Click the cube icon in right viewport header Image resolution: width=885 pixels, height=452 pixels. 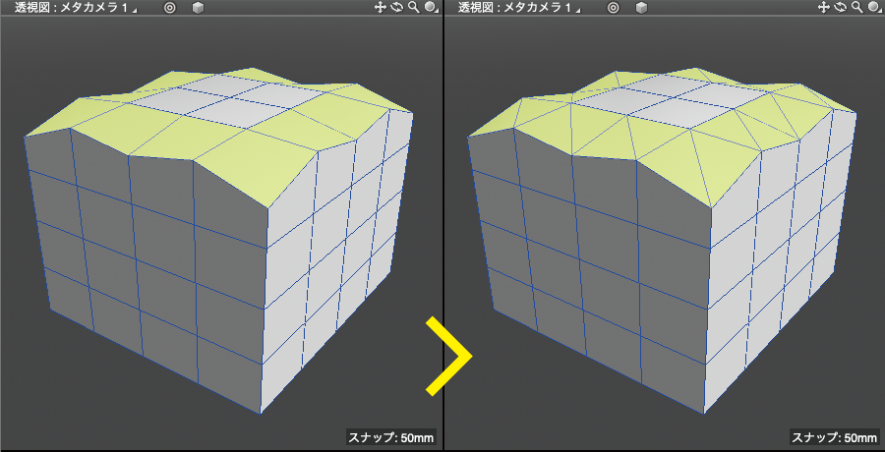coord(640,8)
